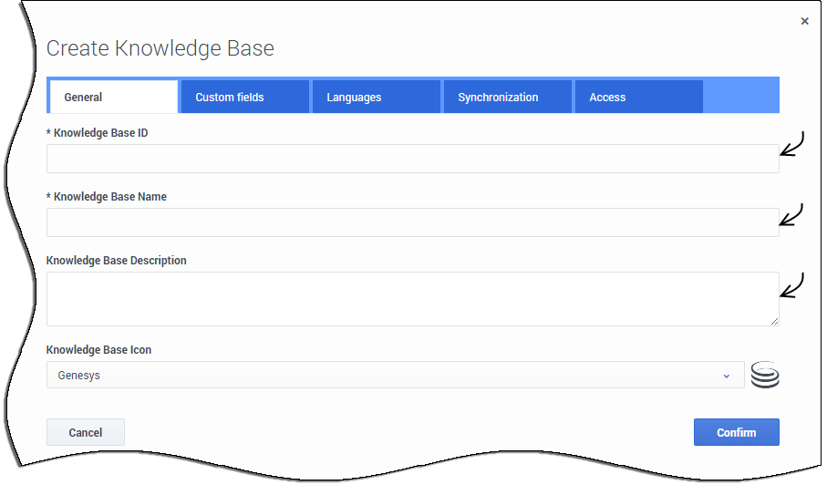
Task: Open the Knowledge Base Icon dropdown showing Genesys
Action: pos(395,375)
